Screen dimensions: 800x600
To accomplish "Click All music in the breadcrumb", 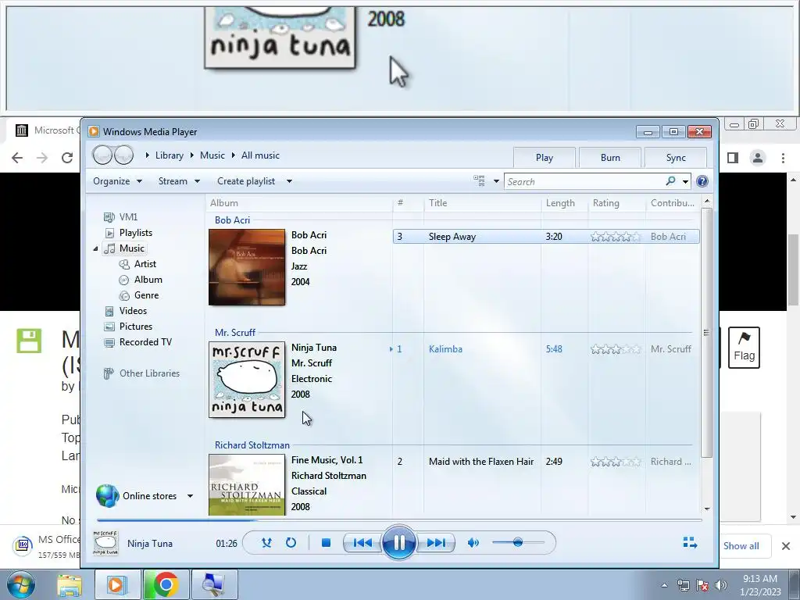I will [x=260, y=155].
